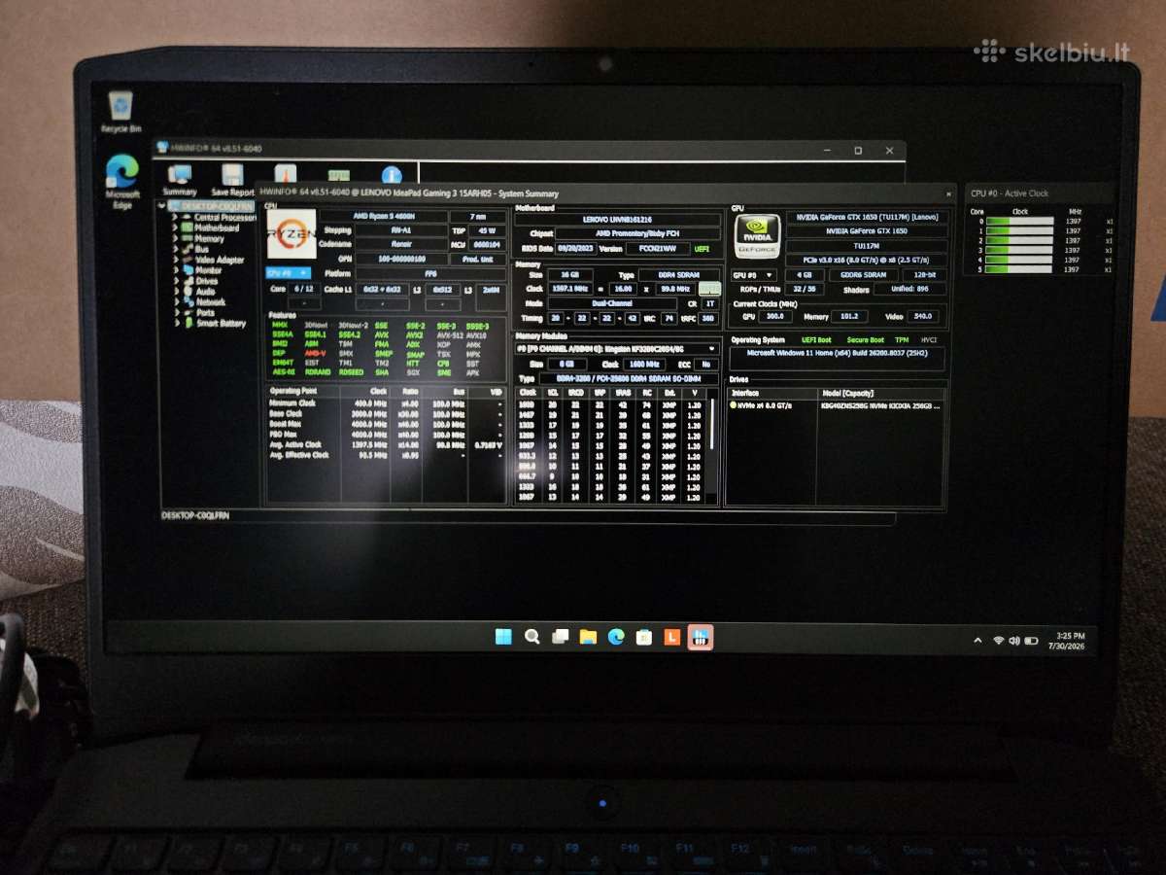Select Ports in the device tree
1166x875 pixels.
205,312
